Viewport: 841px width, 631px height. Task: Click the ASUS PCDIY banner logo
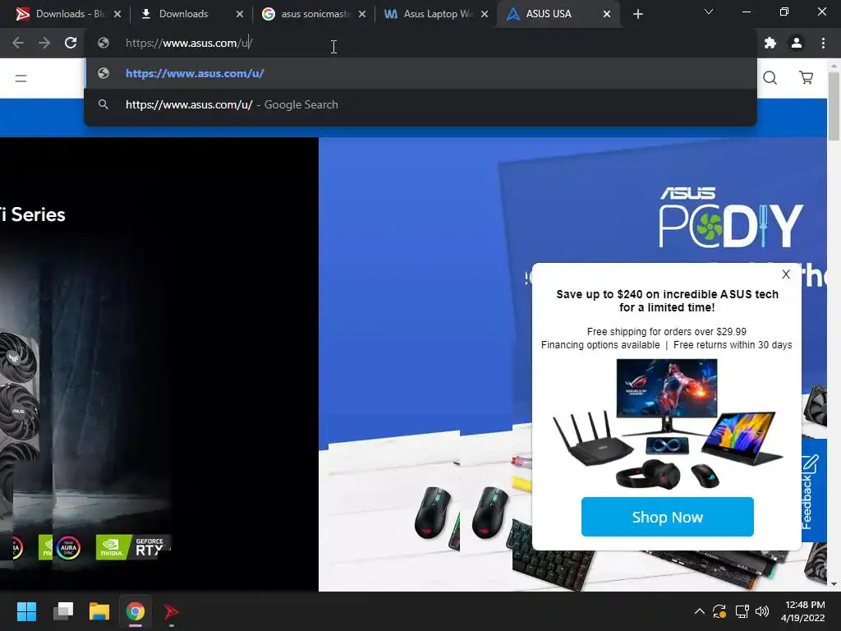pyautogui.click(x=730, y=217)
